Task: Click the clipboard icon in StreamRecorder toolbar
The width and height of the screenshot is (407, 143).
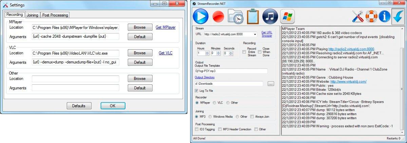Action: coord(253,16)
